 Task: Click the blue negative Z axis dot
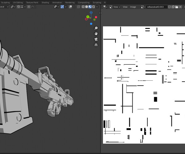[91, 24]
